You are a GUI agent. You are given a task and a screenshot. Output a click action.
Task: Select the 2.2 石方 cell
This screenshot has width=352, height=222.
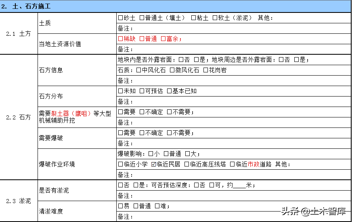point(19,117)
